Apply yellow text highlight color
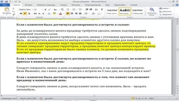The width and height of the screenshot is (179, 101). (x=55, y=13)
